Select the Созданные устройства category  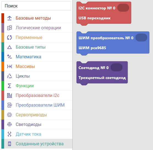coord(37,144)
